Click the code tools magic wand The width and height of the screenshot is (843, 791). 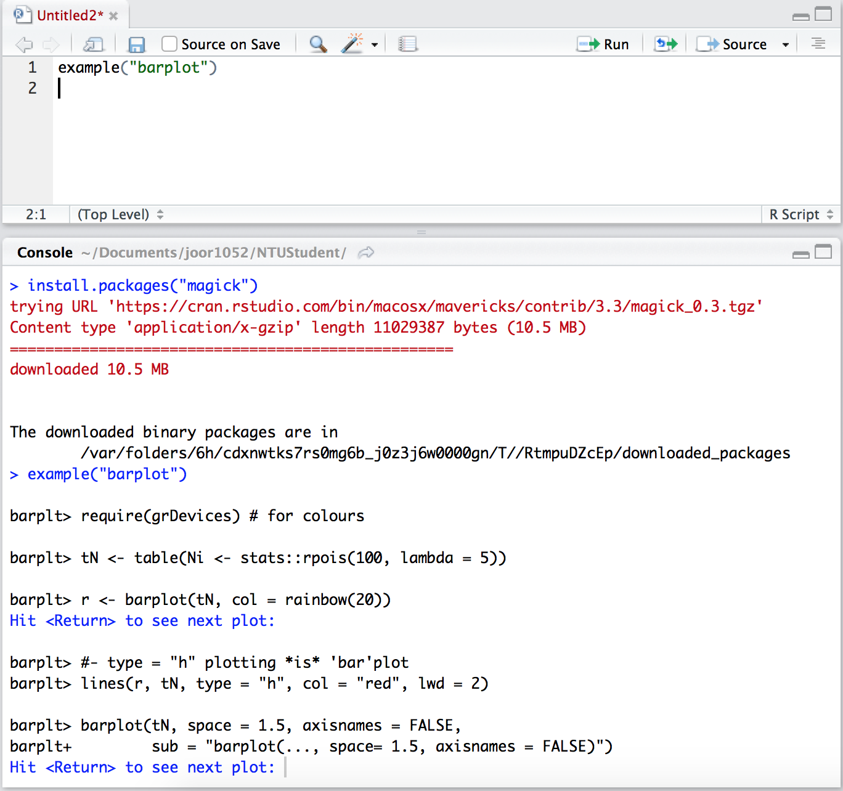tap(352, 44)
